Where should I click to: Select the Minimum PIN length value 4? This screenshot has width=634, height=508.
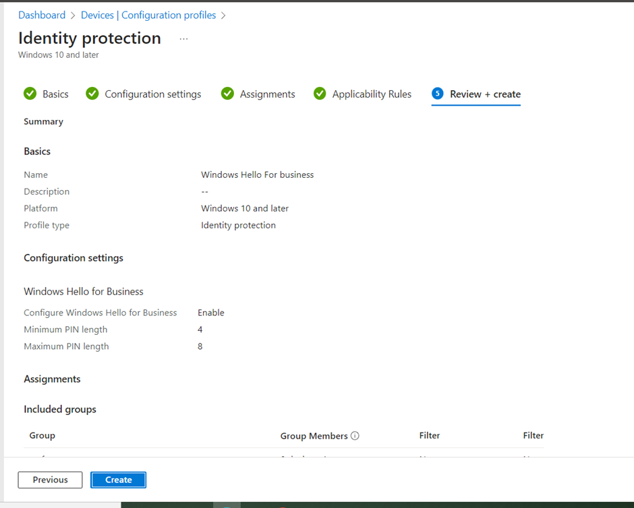click(x=200, y=329)
